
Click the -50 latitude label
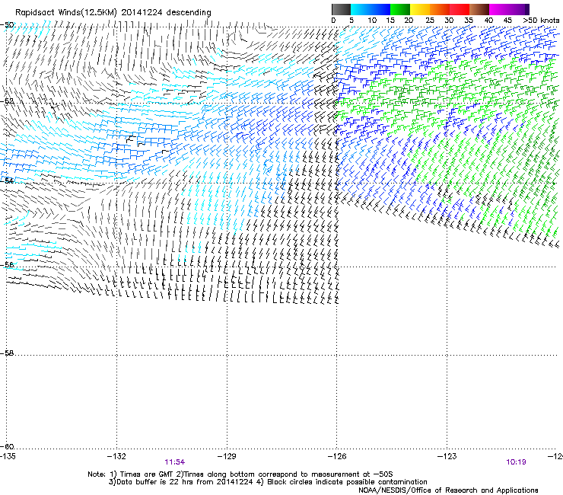coord(7,25)
